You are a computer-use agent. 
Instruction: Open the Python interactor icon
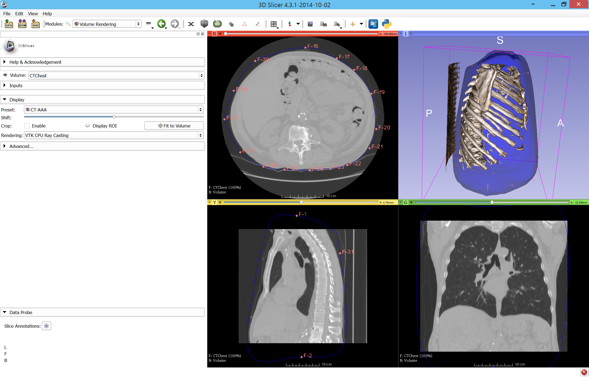pyautogui.click(x=386, y=24)
